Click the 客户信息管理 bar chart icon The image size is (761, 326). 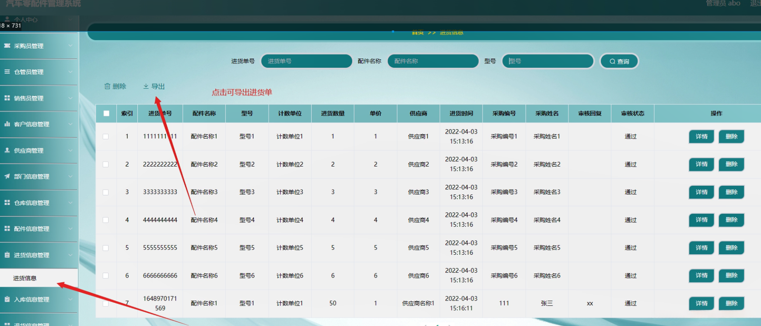[x=7, y=124]
